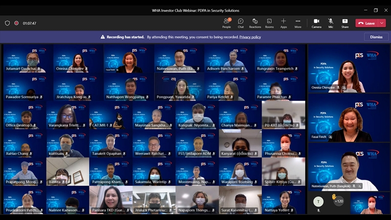Image resolution: width=391 pixels, height=220 pixels.
Task: Open the Reactions menu
Action: coord(255,22)
